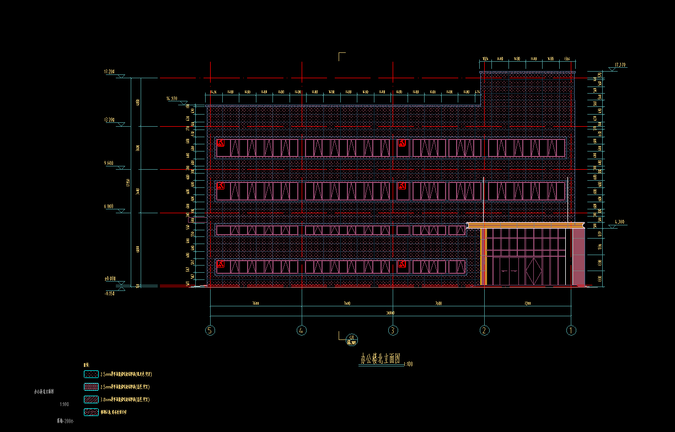Select the 30000 overall dimension text
Image resolution: width=675 pixels, height=432 pixels.
390,313
